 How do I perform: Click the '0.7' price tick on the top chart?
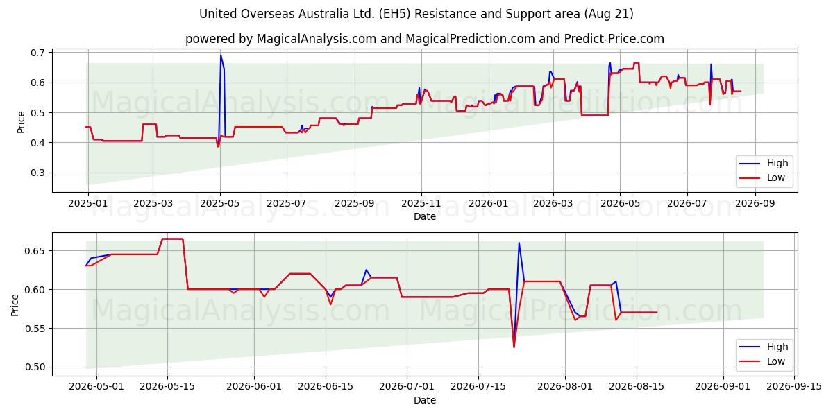[38, 53]
